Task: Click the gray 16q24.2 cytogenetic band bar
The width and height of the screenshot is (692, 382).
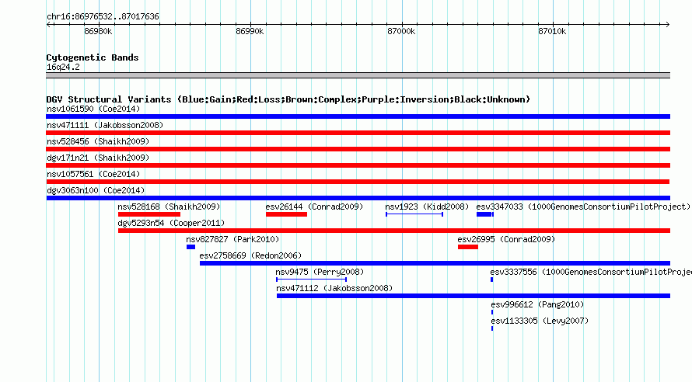Action: tap(358, 75)
